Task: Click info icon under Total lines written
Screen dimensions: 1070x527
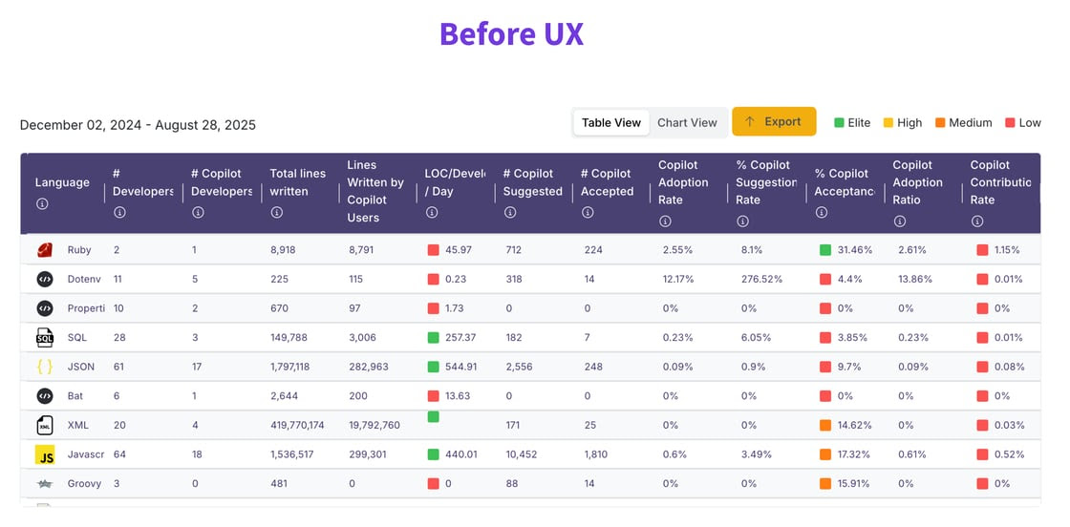Action: click(x=276, y=212)
